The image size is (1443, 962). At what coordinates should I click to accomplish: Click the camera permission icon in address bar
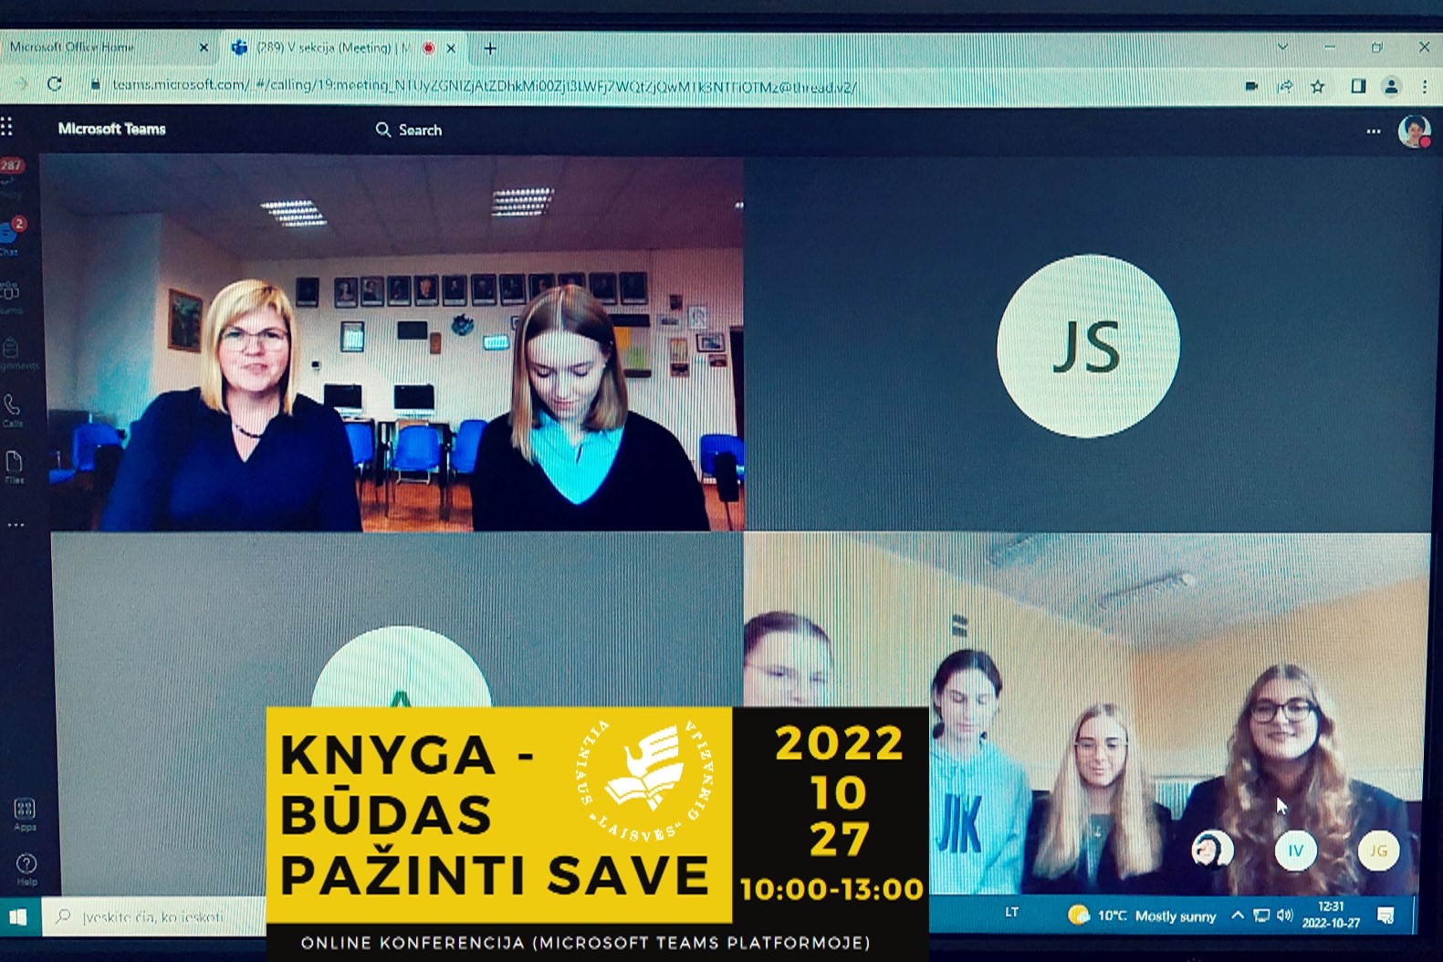pos(1251,86)
